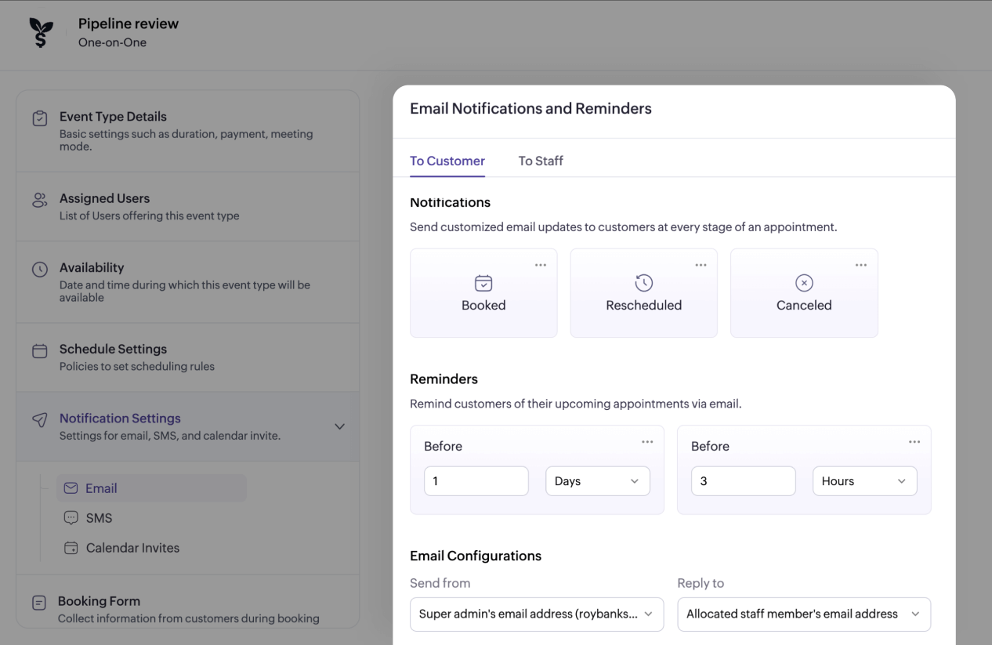Click the Calendar Invites icon
The width and height of the screenshot is (992, 645).
point(71,547)
